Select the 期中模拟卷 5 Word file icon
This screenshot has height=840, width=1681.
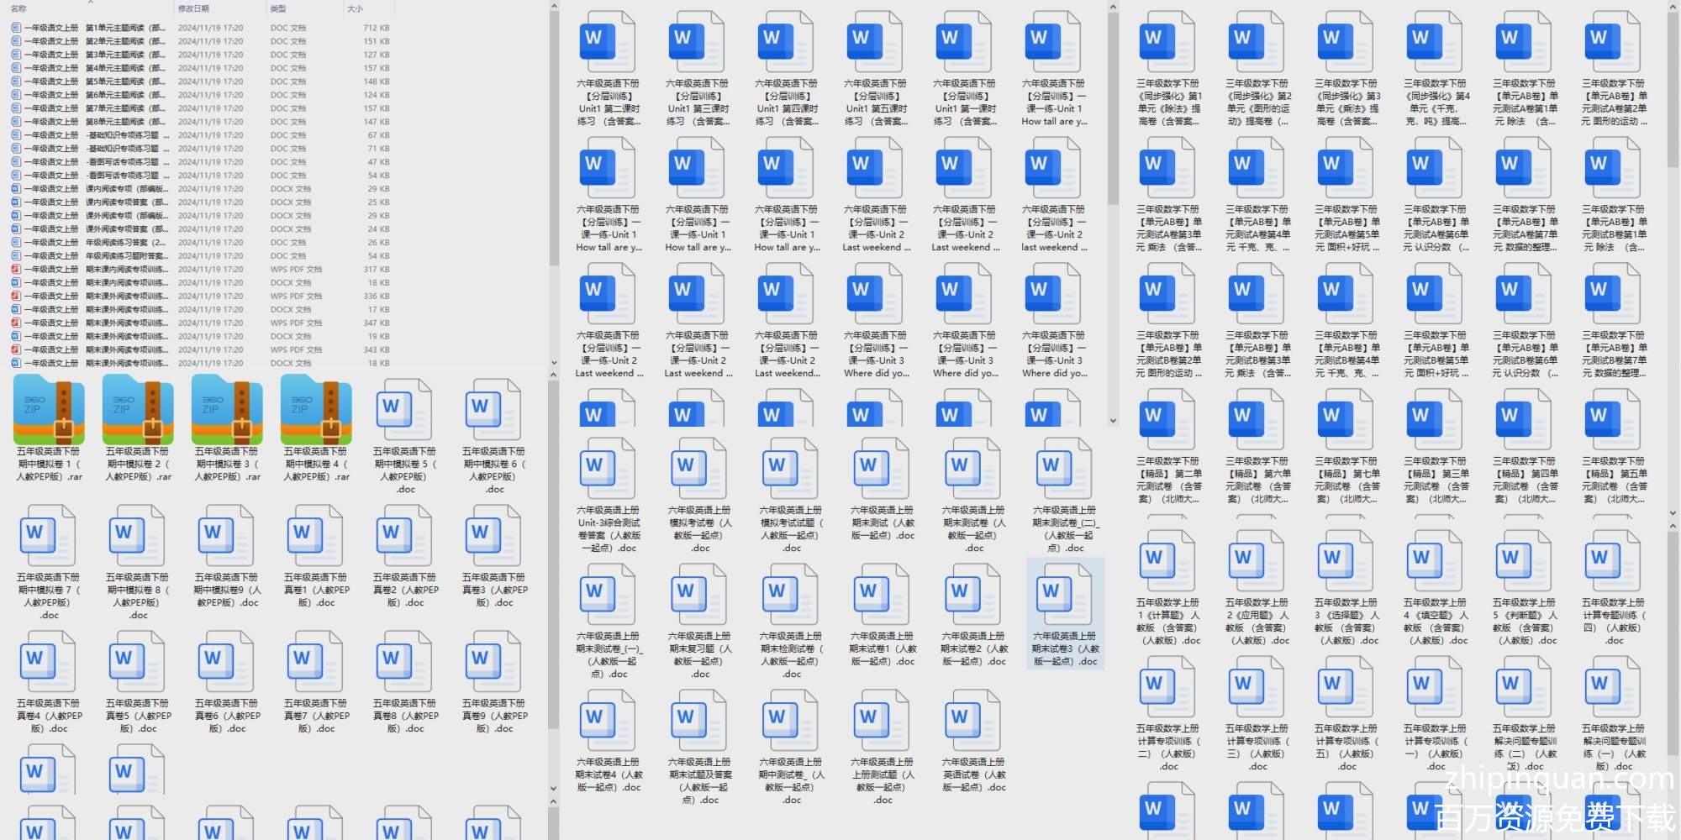coord(405,411)
